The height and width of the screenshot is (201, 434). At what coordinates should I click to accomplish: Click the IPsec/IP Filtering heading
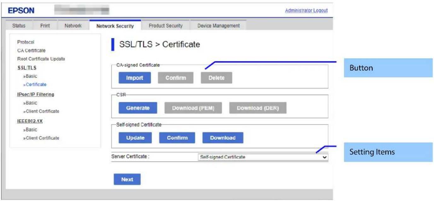tap(36, 94)
